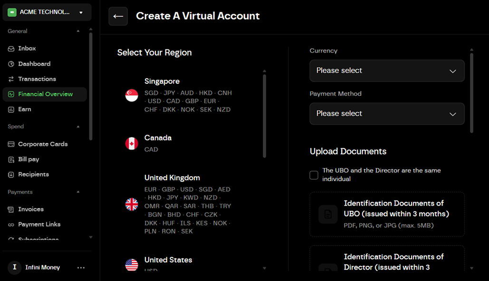Upload Identification Documents of UBO
The image size is (489, 281).
pyautogui.click(x=386, y=214)
